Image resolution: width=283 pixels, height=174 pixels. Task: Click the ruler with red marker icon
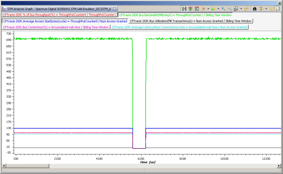203,9
